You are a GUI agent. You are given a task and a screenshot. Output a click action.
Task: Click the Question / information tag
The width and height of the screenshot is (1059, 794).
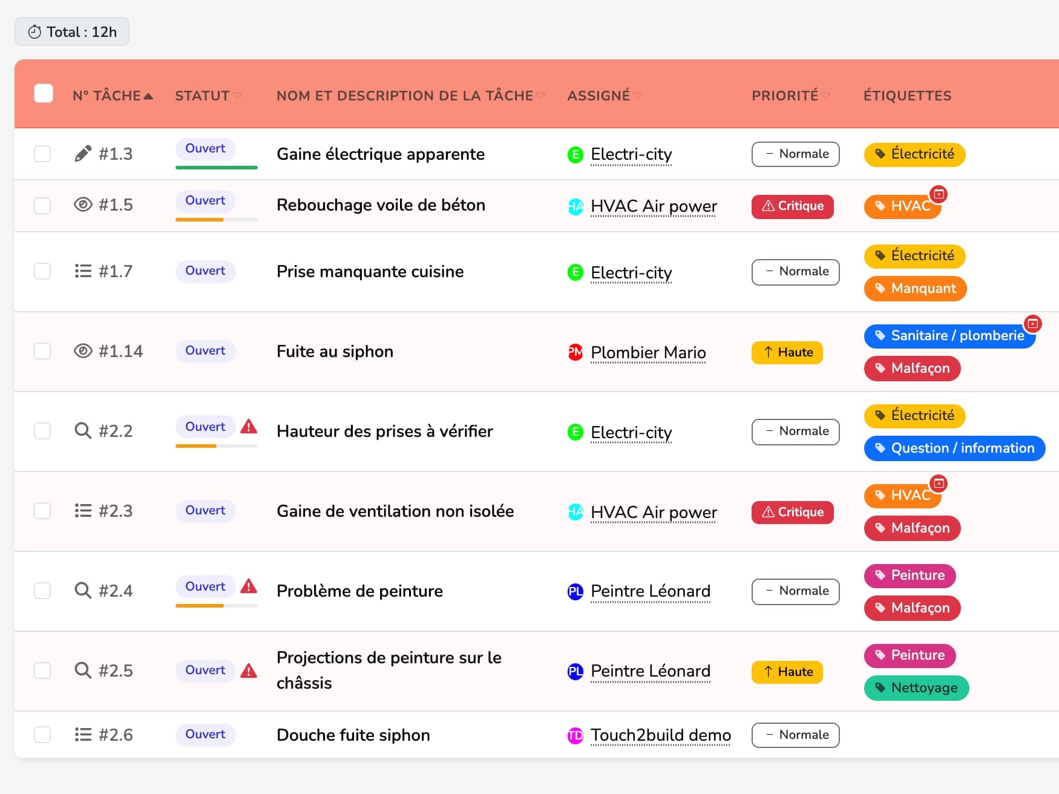[954, 448]
